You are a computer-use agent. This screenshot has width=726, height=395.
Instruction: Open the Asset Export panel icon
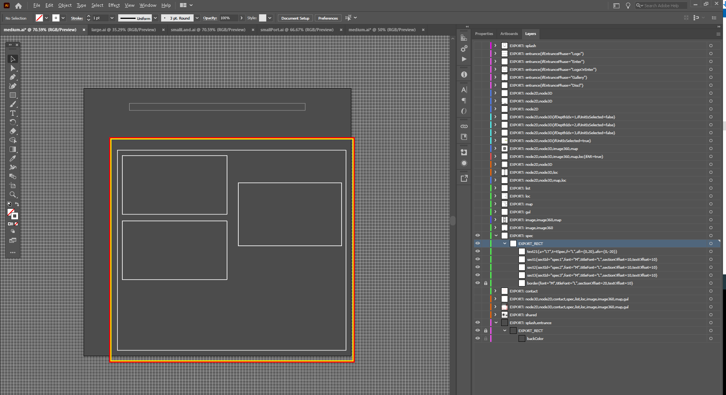464,178
